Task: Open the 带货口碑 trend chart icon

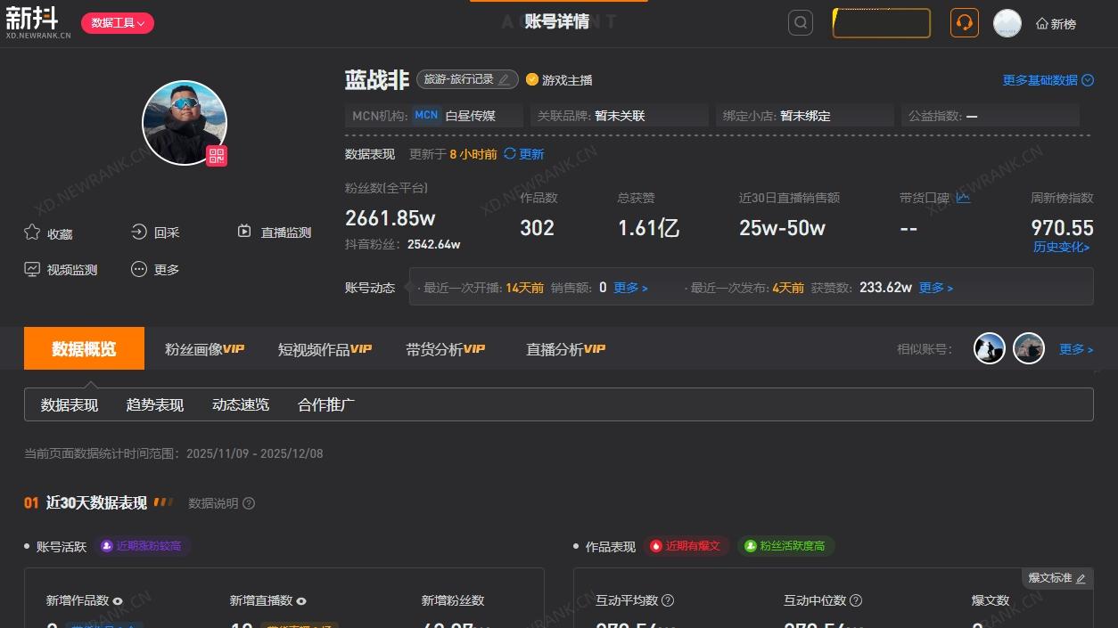Action: 962,198
